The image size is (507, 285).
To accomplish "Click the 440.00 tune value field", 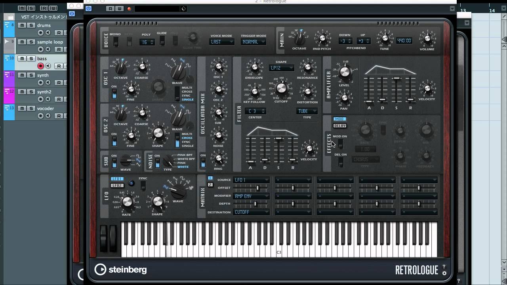I will point(404,40).
